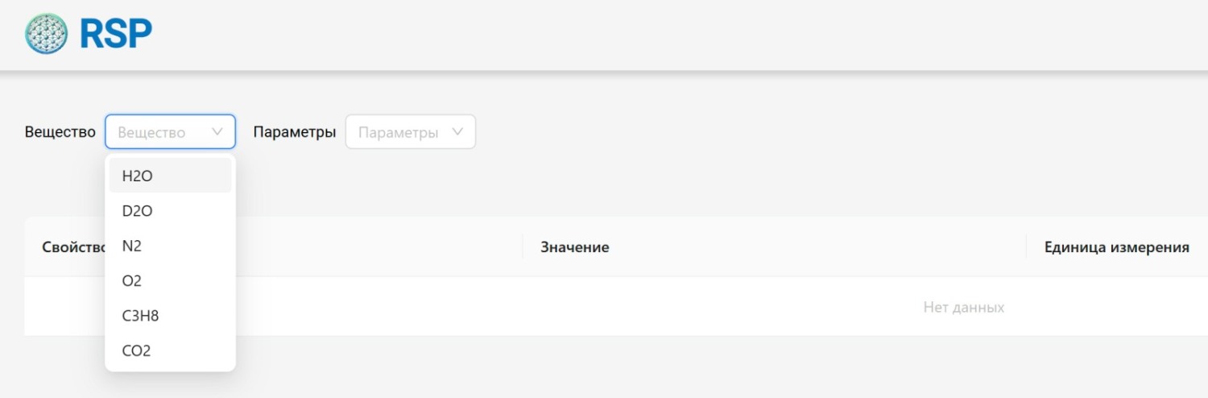The width and height of the screenshot is (1208, 398).
Task: Collapse the Вещество dropdown using its chevron arrow
Action: tap(217, 131)
